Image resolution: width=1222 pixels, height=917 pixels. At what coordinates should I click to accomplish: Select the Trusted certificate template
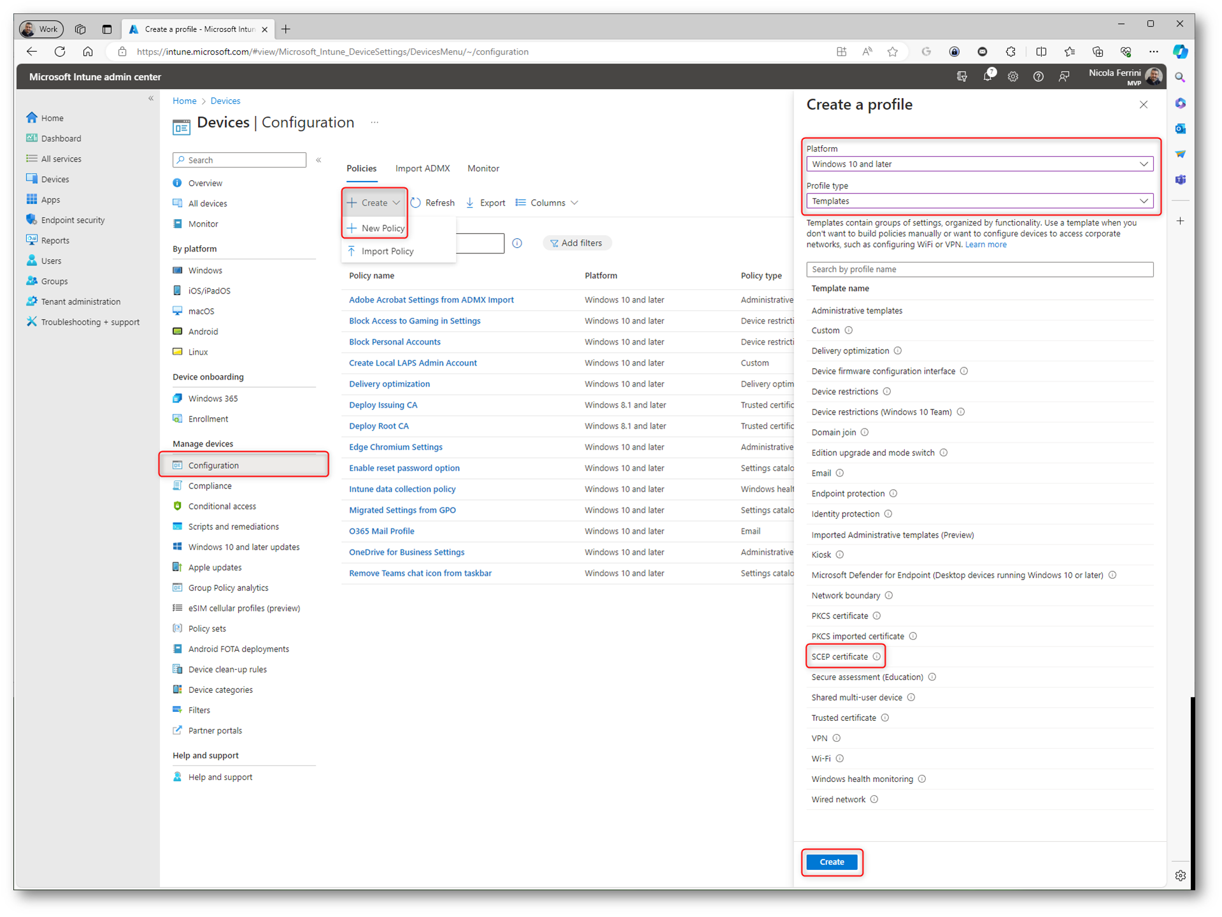click(843, 718)
